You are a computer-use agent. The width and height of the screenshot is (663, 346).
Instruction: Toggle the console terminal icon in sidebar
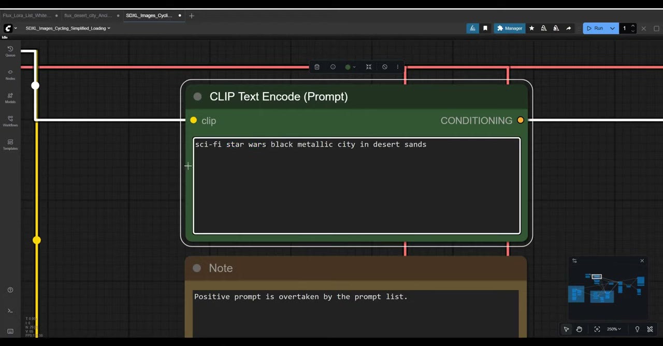[10, 311]
